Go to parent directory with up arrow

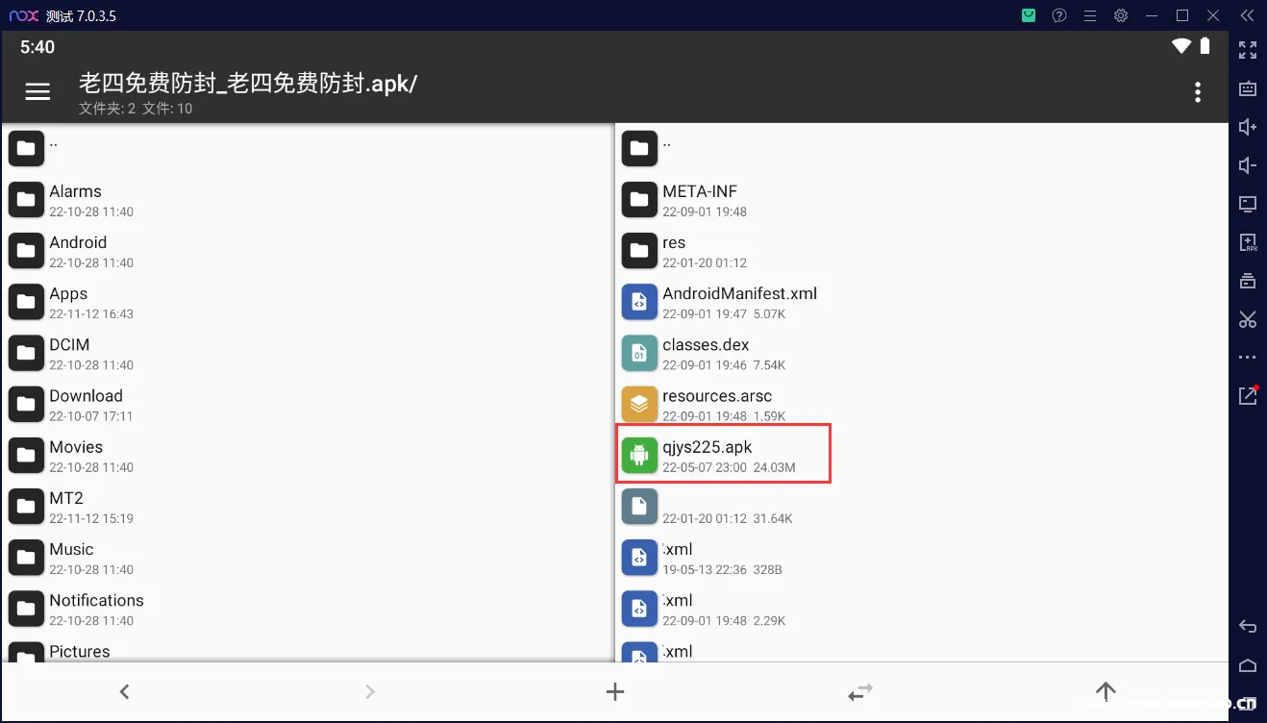click(1105, 691)
